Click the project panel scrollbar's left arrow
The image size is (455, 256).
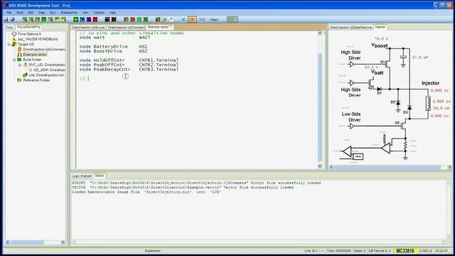(x=8, y=242)
